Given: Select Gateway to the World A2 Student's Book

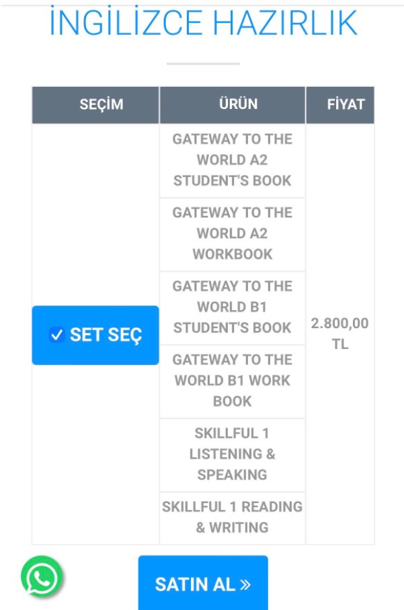Looking at the screenshot, I should [x=232, y=160].
